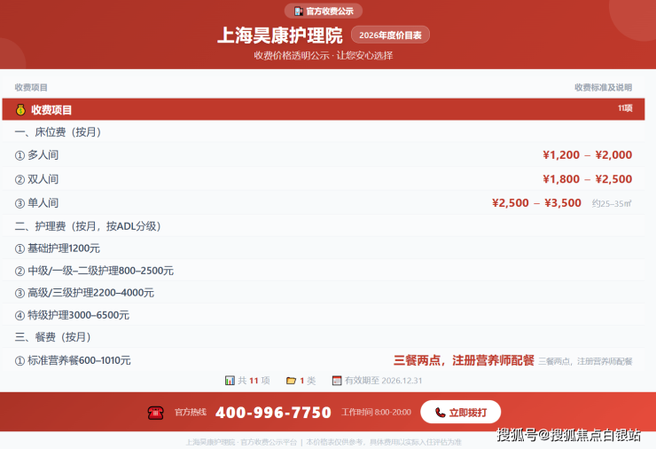Click the folder icon beside 1 类
The height and width of the screenshot is (449, 656).
(291, 381)
